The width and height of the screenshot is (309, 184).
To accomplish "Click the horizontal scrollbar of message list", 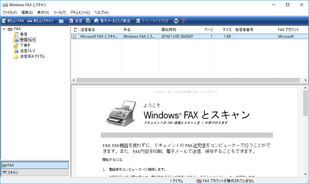I will tap(188, 80).
